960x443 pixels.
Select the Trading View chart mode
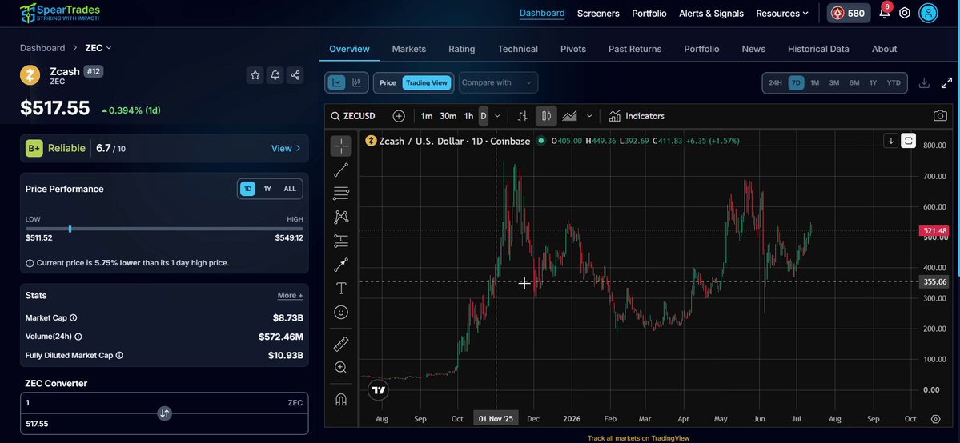point(427,82)
